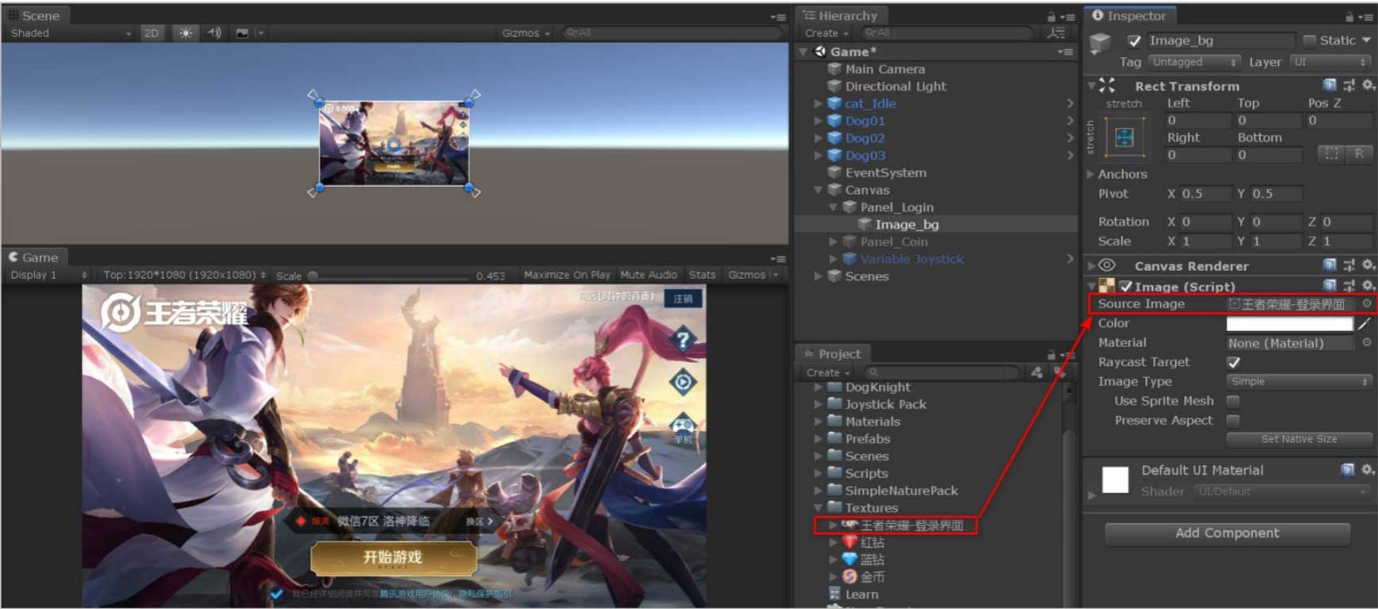Image resolution: width=1378 pixels, height=609 pixels.
Task: Select Dog02 in Hierarchy
Action: point(864,138)
